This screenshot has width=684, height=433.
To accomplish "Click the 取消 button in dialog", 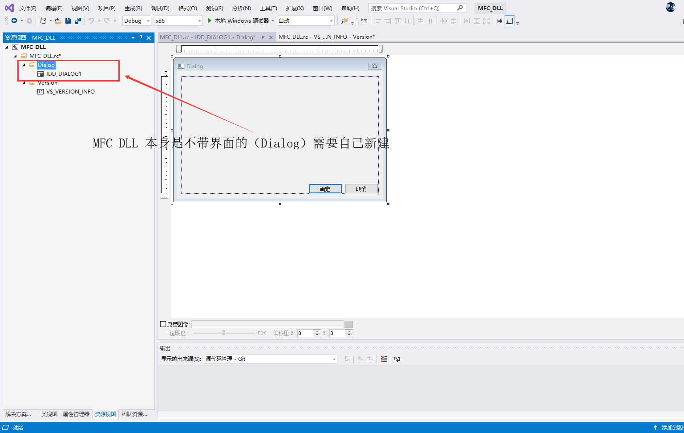I will (361, 189).
